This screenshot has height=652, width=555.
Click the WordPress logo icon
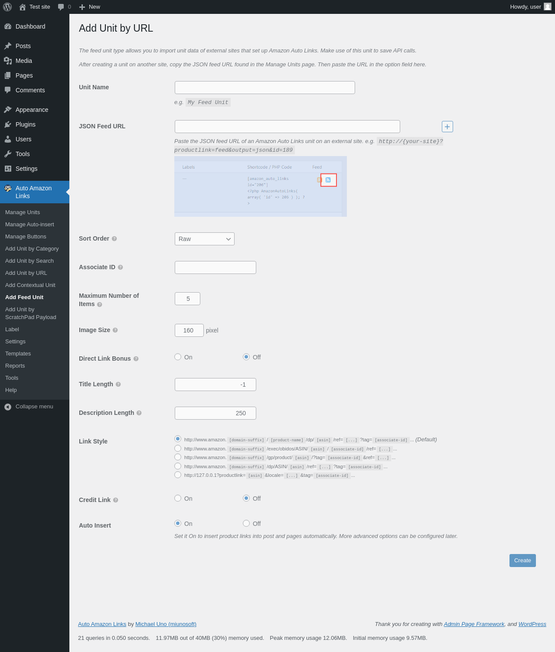(x=7, y=7)
